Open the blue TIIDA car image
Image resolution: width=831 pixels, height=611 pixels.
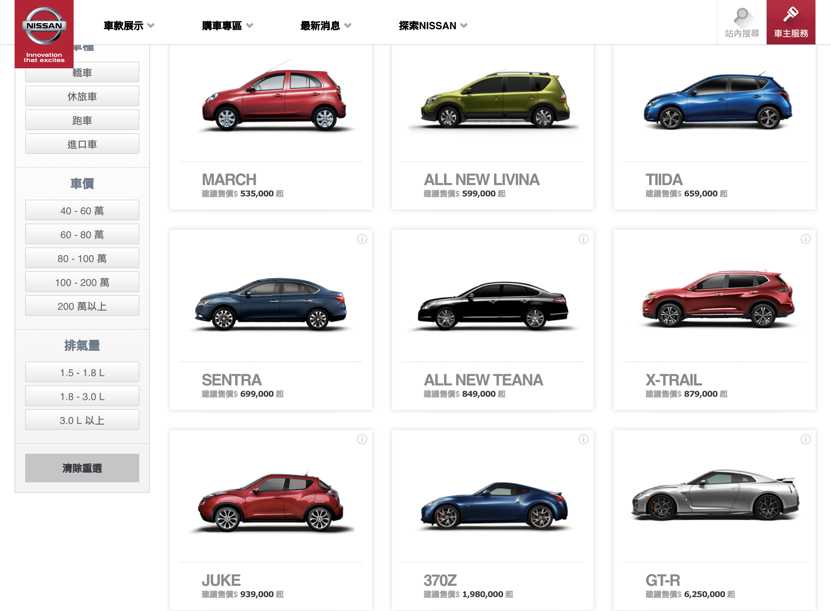(x=717, y=101)
